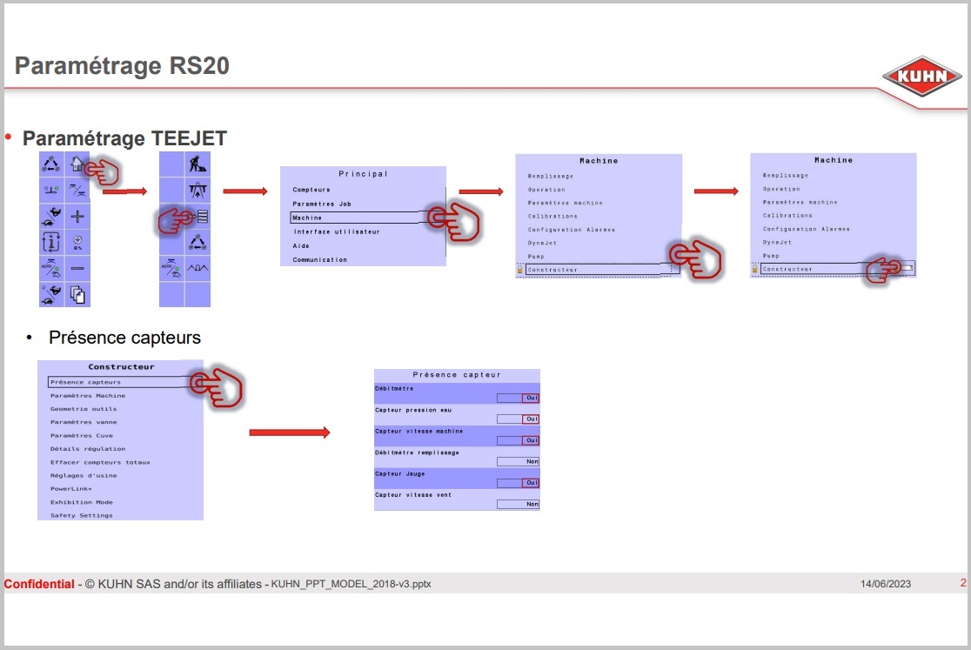The height and width of the screenshot is (650, 971).
Task: Click Safety Settings in Constructeur menu
Action: pos(81,515)
